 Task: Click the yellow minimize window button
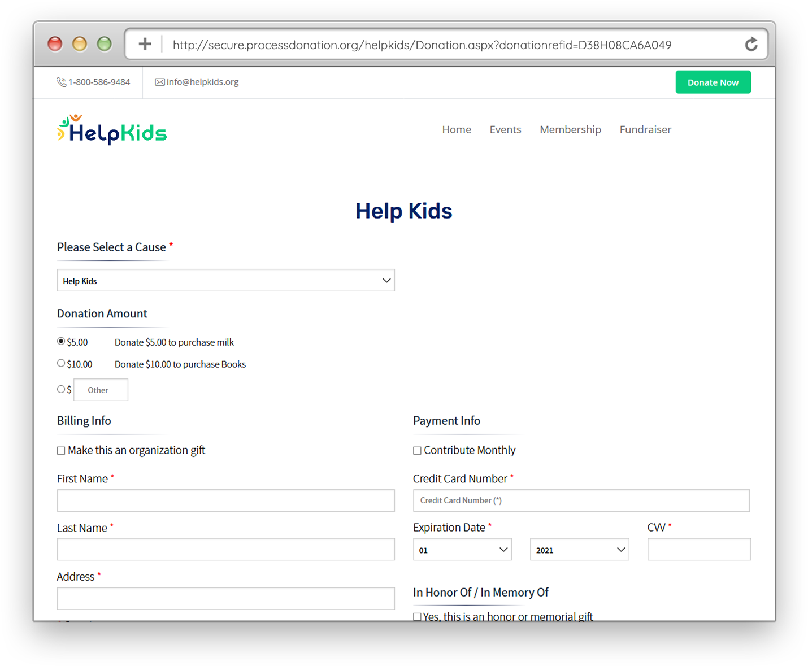(x=80, y=43)
